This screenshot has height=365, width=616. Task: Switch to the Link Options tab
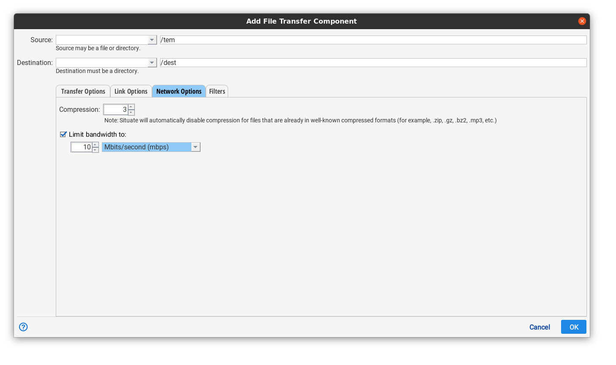click(131, 91)
